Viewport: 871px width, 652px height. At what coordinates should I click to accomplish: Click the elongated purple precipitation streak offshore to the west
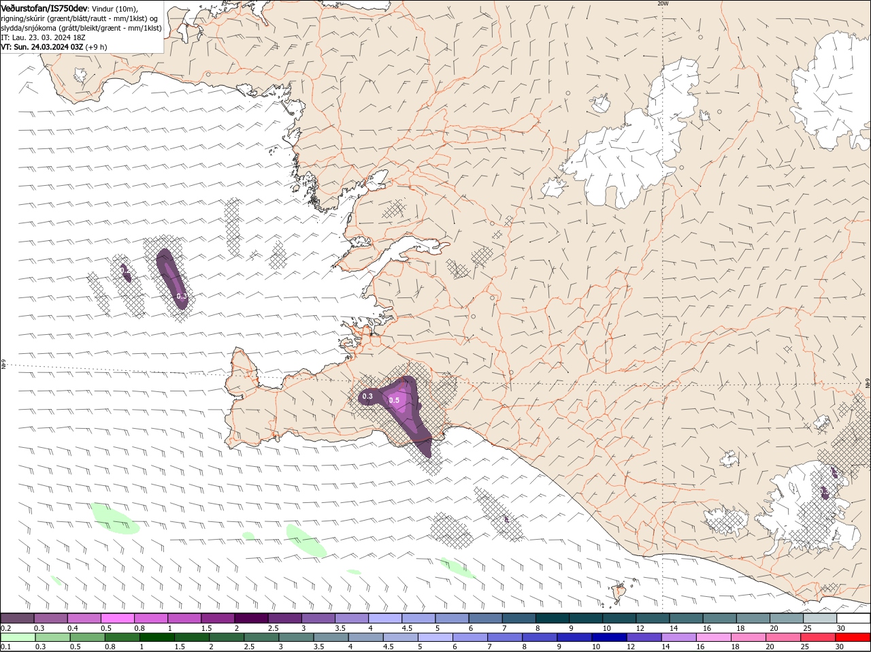(x=171, y=278)
